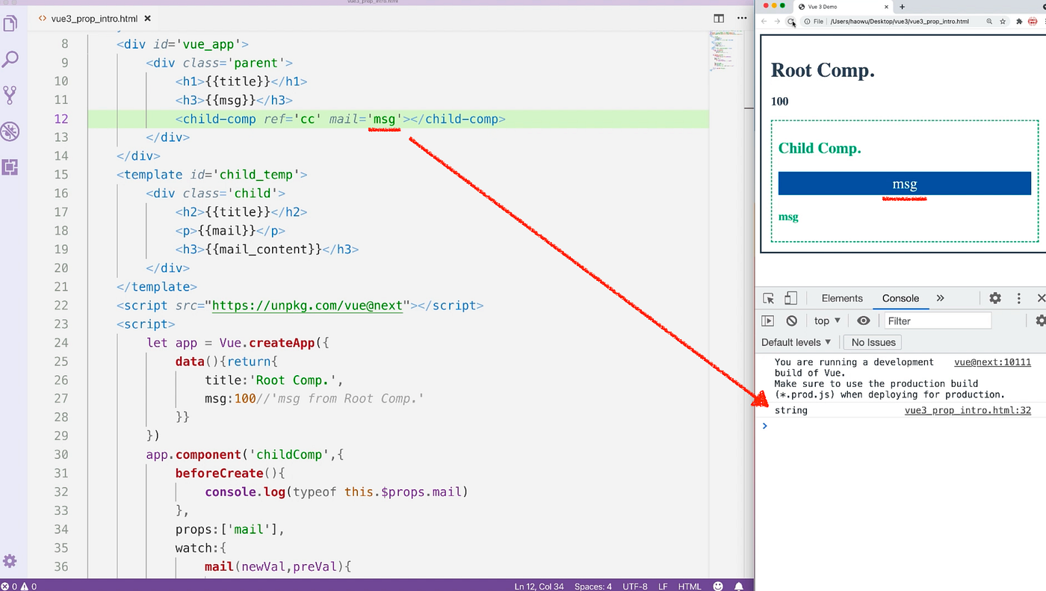
Task: Open the Extensions view
Action: (x=10, y=167)
